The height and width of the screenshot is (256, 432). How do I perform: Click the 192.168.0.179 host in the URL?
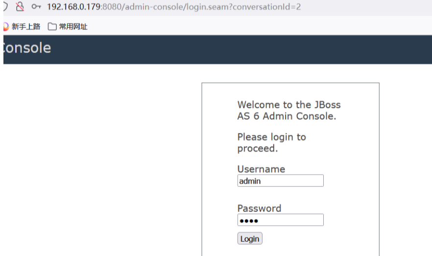click(x=73, y=7)
